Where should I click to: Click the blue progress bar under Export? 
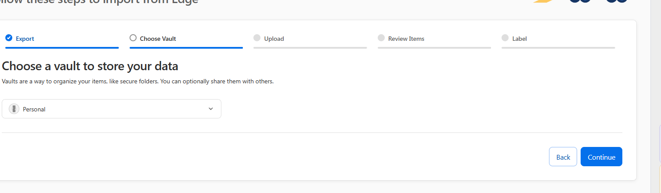pos(62,47)
